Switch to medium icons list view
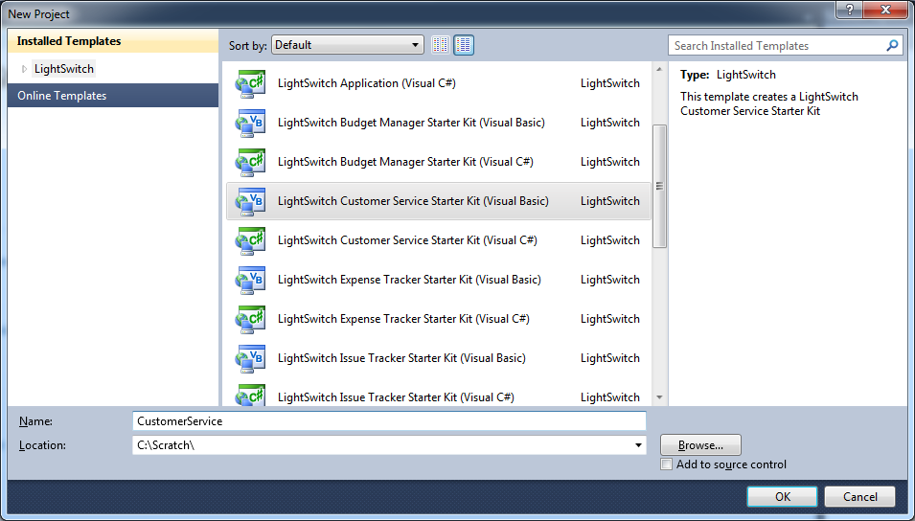 (464, 45)
